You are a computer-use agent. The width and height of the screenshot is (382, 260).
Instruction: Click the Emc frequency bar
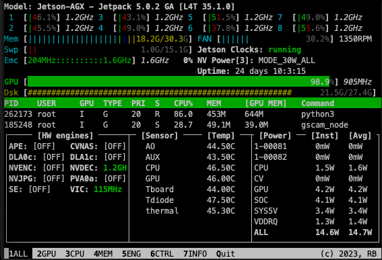coord(79,60)
